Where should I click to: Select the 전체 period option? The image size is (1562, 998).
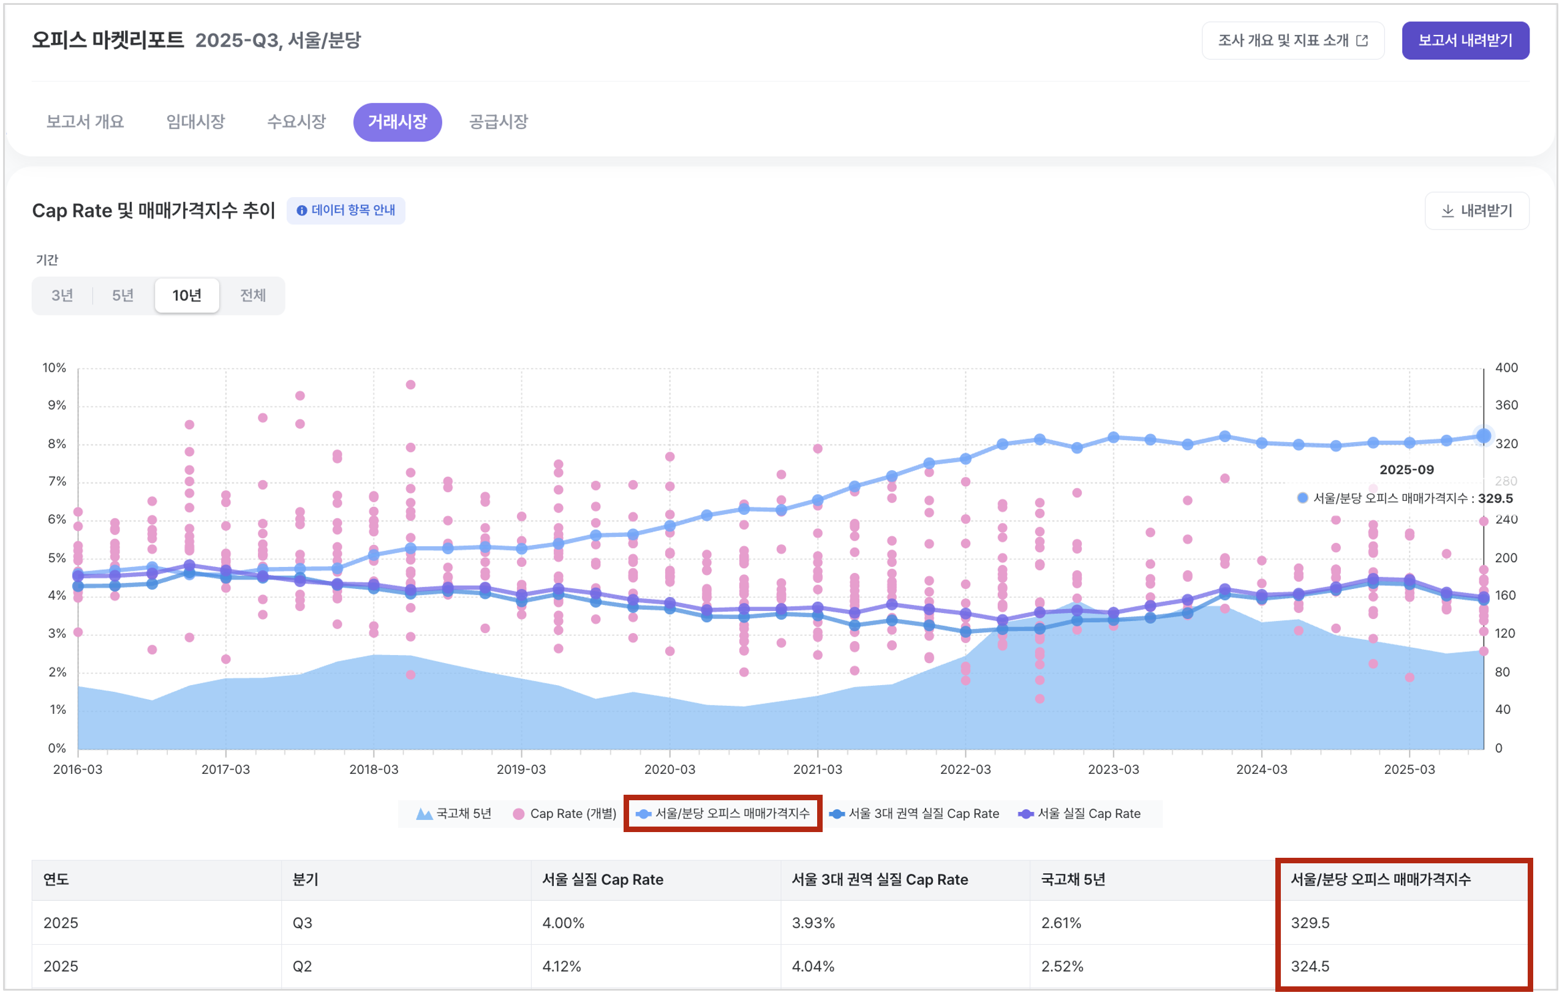coord(253,296)
